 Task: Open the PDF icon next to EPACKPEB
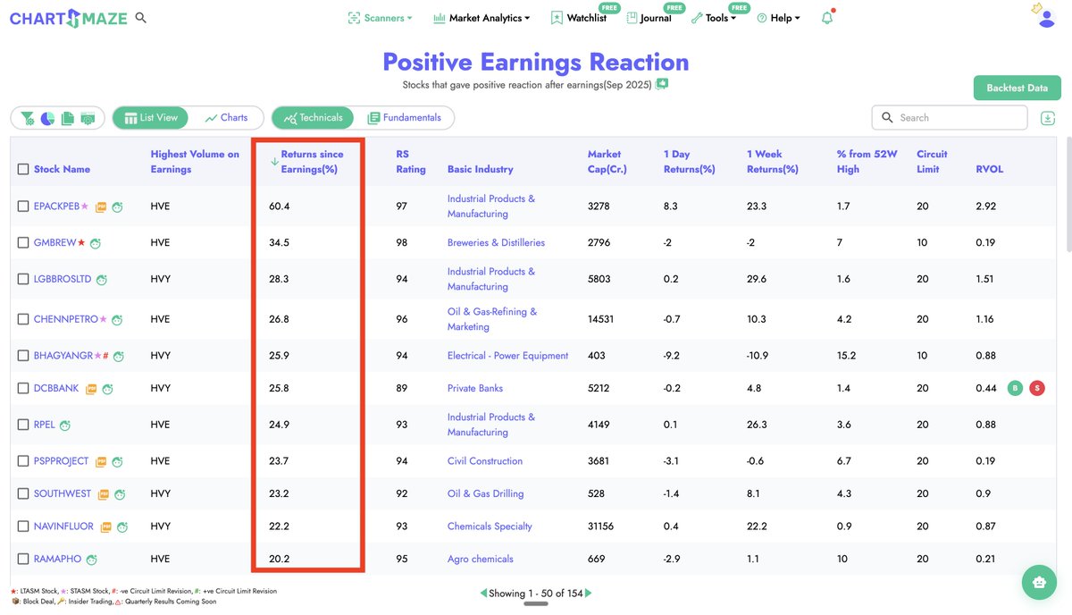click(x=101, y=206)
